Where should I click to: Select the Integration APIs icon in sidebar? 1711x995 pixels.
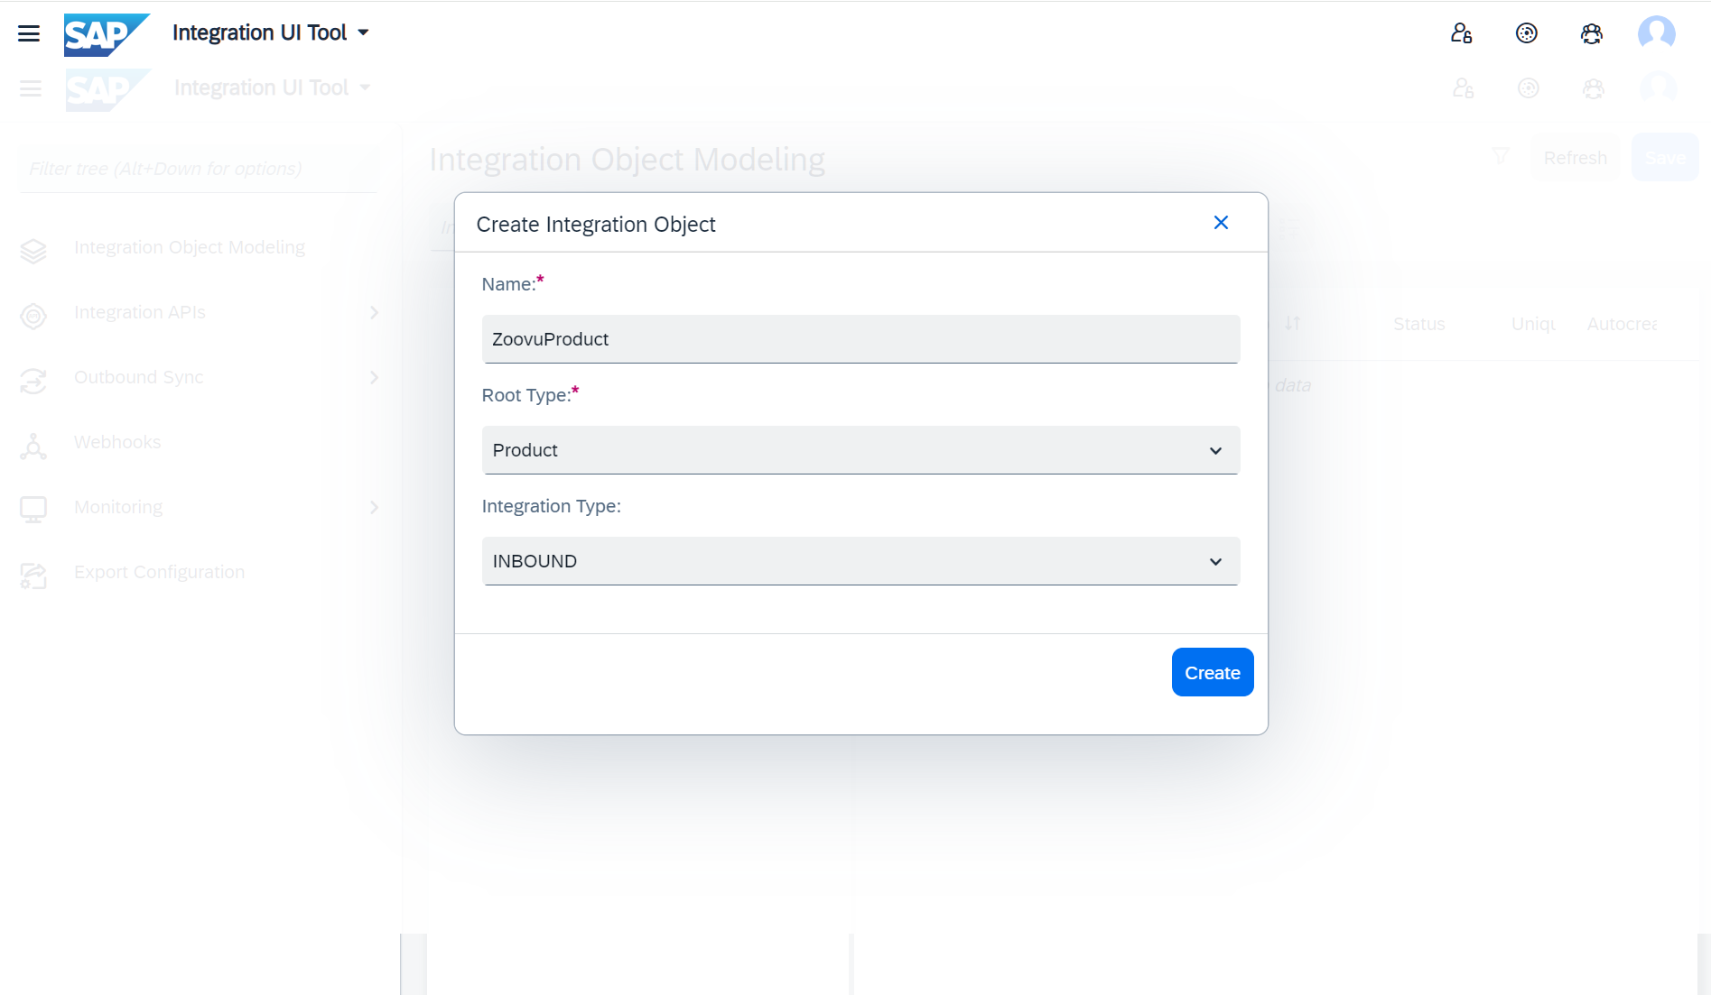coord(33,317)
